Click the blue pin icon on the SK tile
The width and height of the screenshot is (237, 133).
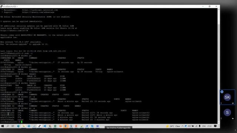point(222,92)
